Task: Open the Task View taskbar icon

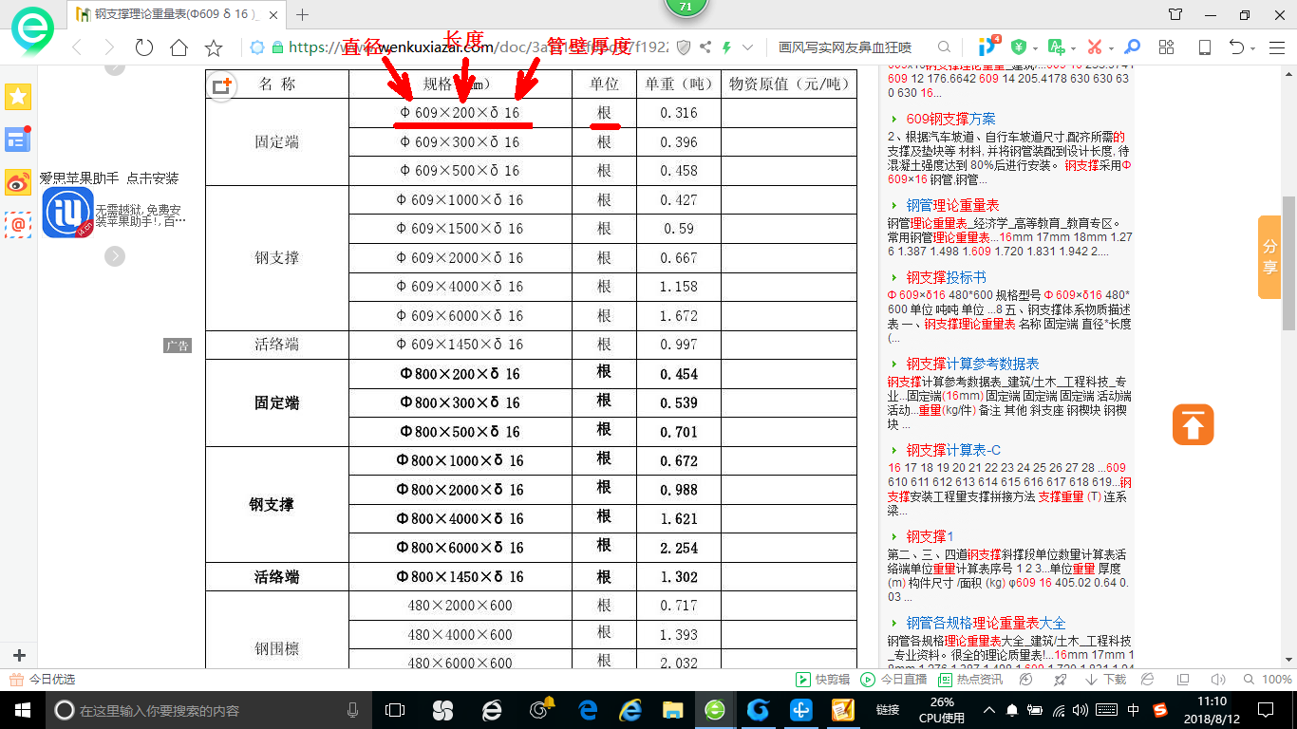Action: pyautogui.click(x=395, y=710)
